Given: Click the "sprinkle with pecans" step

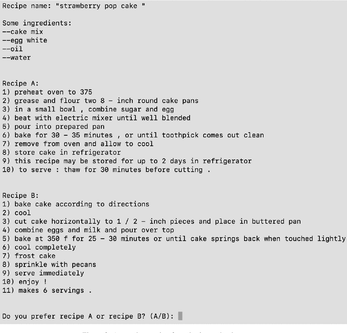Looking at the screenshot, I should 50,264.
